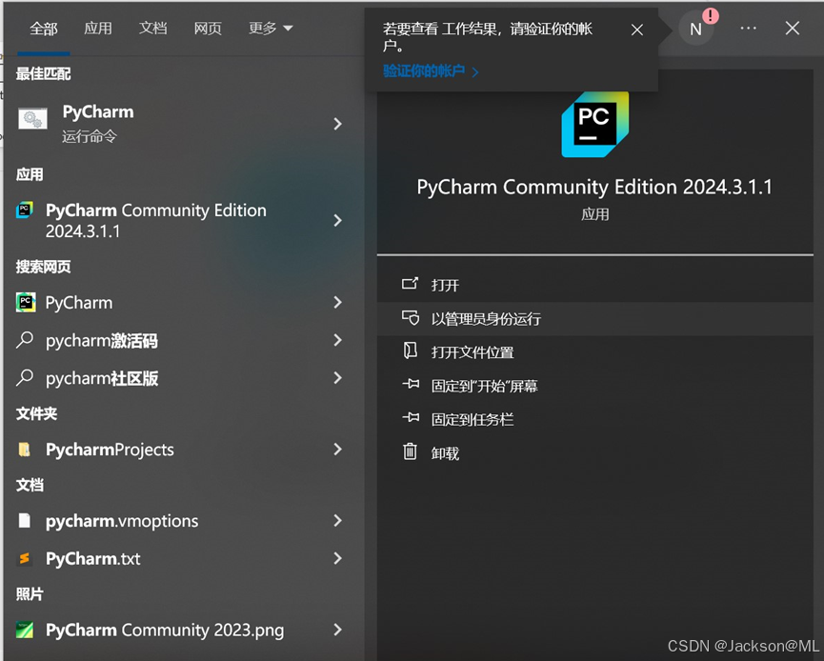
Task: Select the pycharm社区版 search suggestion
Action: [x=184, y=378]
